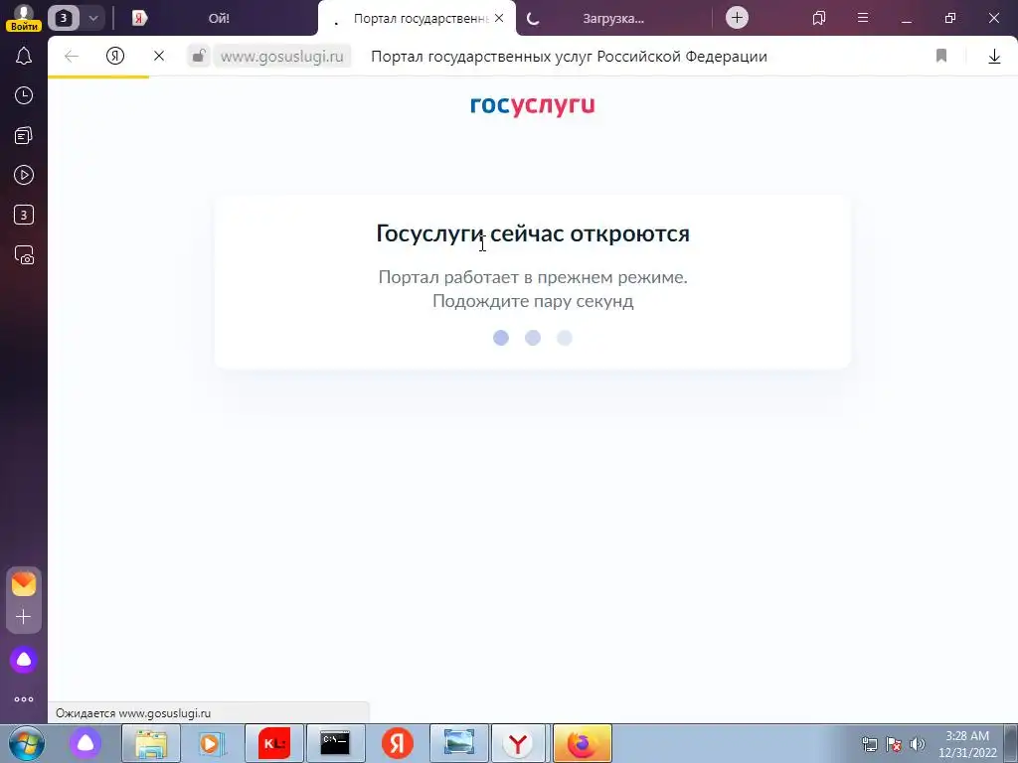Switch to the Ой! tab
This screenshot has height=763, width=1018.
[x=219, y=18]
